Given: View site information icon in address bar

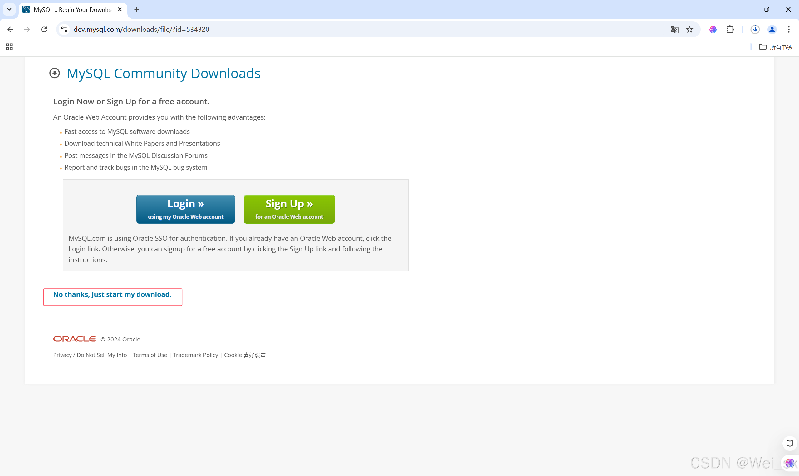Looking at the screenshot, I should coord(64,30).
